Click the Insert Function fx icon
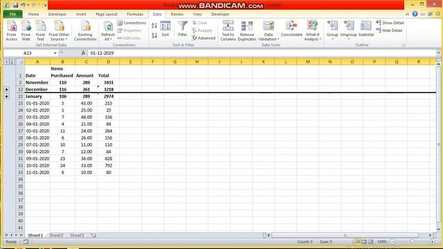Image resolution: width=443 pixels, height=249 pixels. (x=83, y=53)
